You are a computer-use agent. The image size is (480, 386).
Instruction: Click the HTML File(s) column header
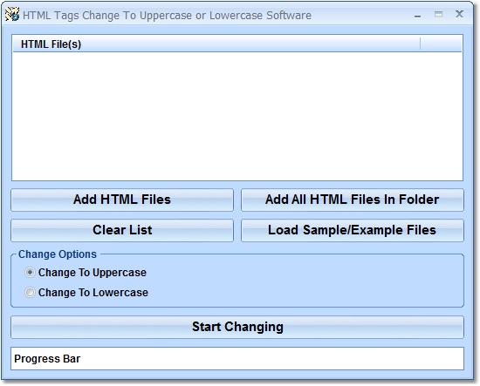pyautogui.click(x=216, y=44)
